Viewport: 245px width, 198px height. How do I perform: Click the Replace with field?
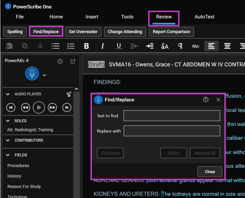point(172,131)
